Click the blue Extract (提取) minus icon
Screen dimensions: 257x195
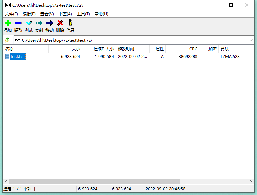click(18, 23)
